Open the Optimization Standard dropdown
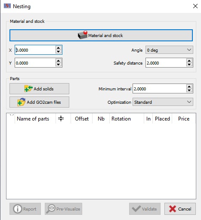Viewport: 201px width, 220px height. tap(163, 102)
